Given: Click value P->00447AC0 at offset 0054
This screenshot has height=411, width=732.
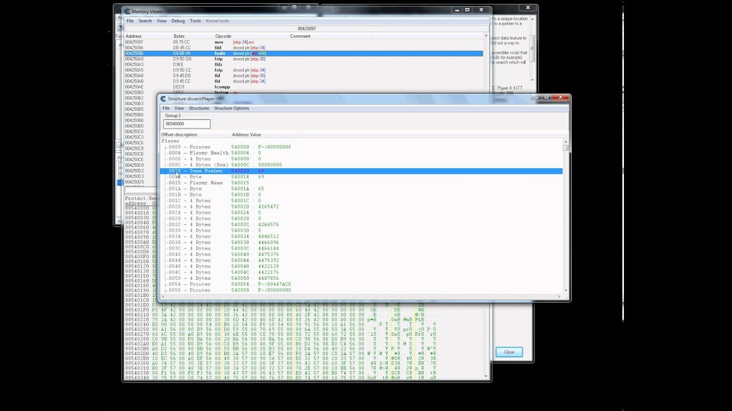Looking at the screenshot, I should [x=274, y=284].
